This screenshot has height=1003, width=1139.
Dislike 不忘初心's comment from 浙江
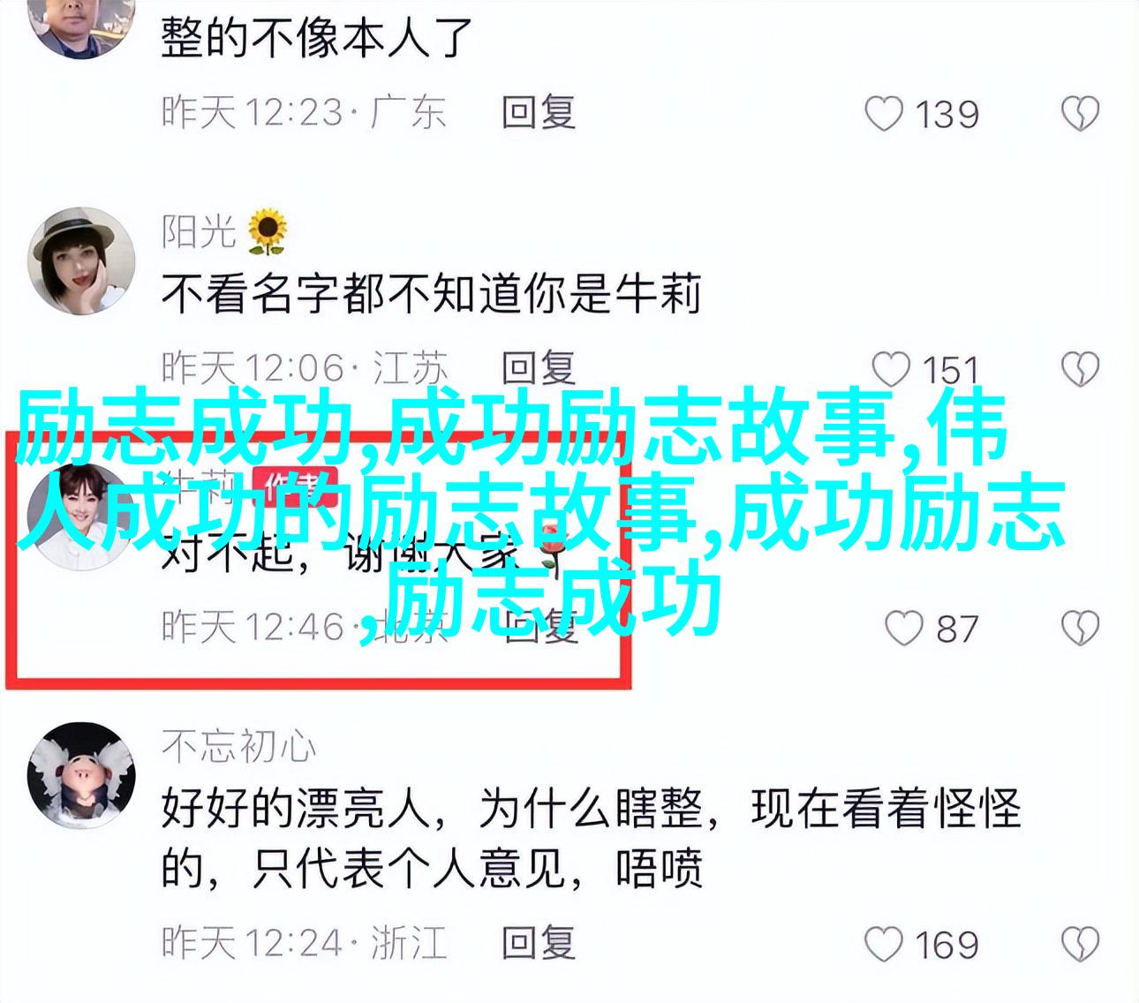click(x=1079, y=944)
